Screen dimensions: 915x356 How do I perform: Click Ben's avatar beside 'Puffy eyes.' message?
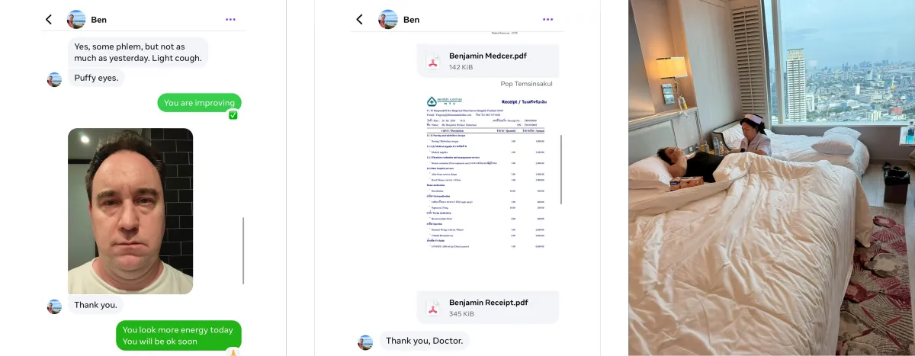click(x=54, y=79)
